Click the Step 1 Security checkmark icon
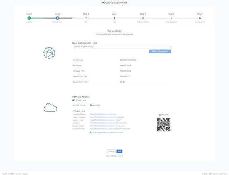Image resolution: width=229 pixels, height=175 pixels. (x=29, y=18)
